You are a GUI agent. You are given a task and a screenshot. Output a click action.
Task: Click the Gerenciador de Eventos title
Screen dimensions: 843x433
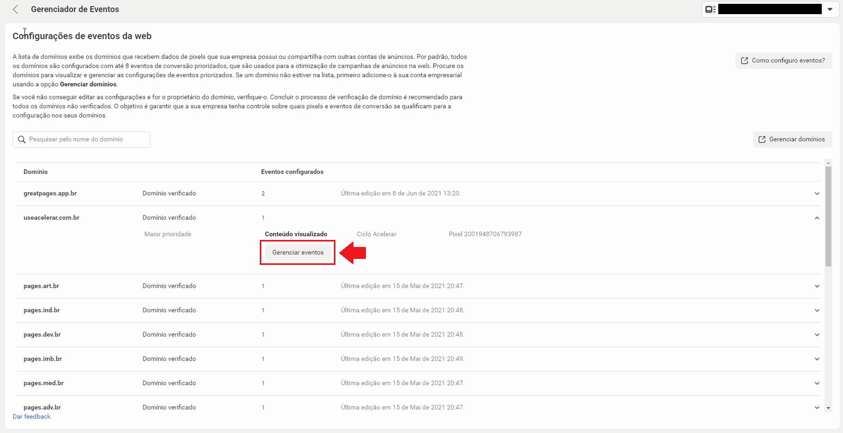[x=75, y=9]
